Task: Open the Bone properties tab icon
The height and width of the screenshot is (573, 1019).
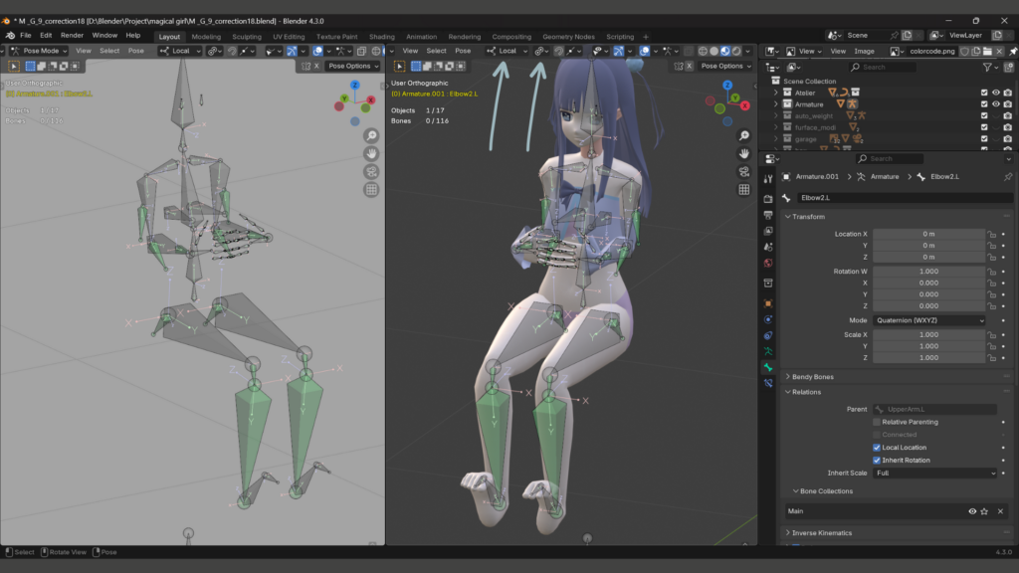Action: pyautogui.click(x=767, y=367)
